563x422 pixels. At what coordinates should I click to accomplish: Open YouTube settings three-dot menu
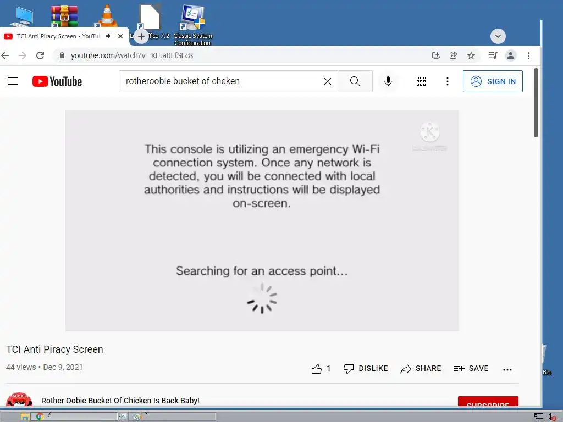(x=448, y=81)
